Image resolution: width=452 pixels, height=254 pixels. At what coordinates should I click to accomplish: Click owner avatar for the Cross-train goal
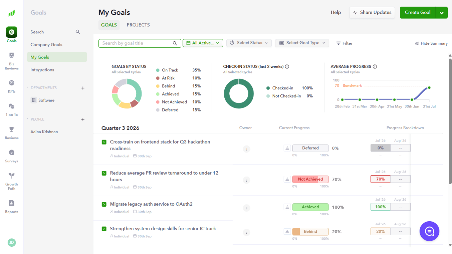click(x=246, y=149)
